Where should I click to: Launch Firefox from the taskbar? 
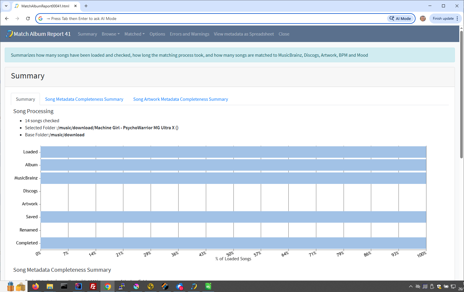(x=36, y=286)
